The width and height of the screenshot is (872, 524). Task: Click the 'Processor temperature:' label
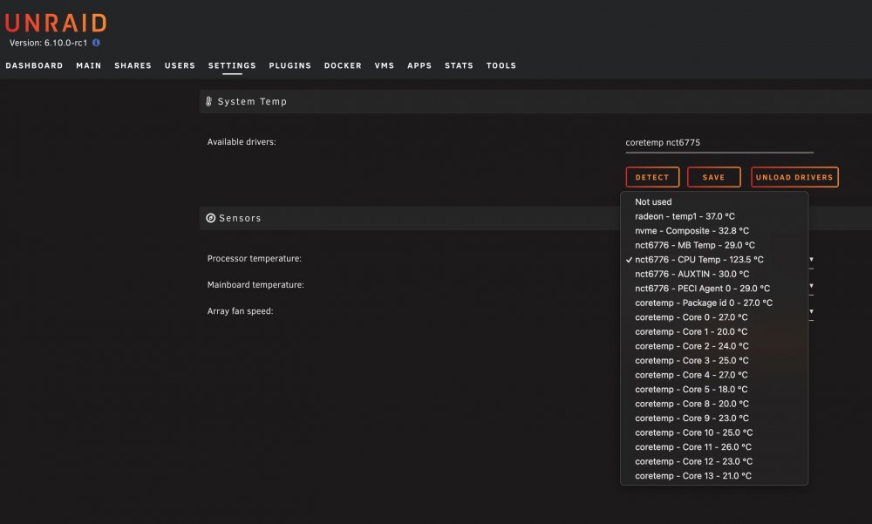click(x=254, y=259)
